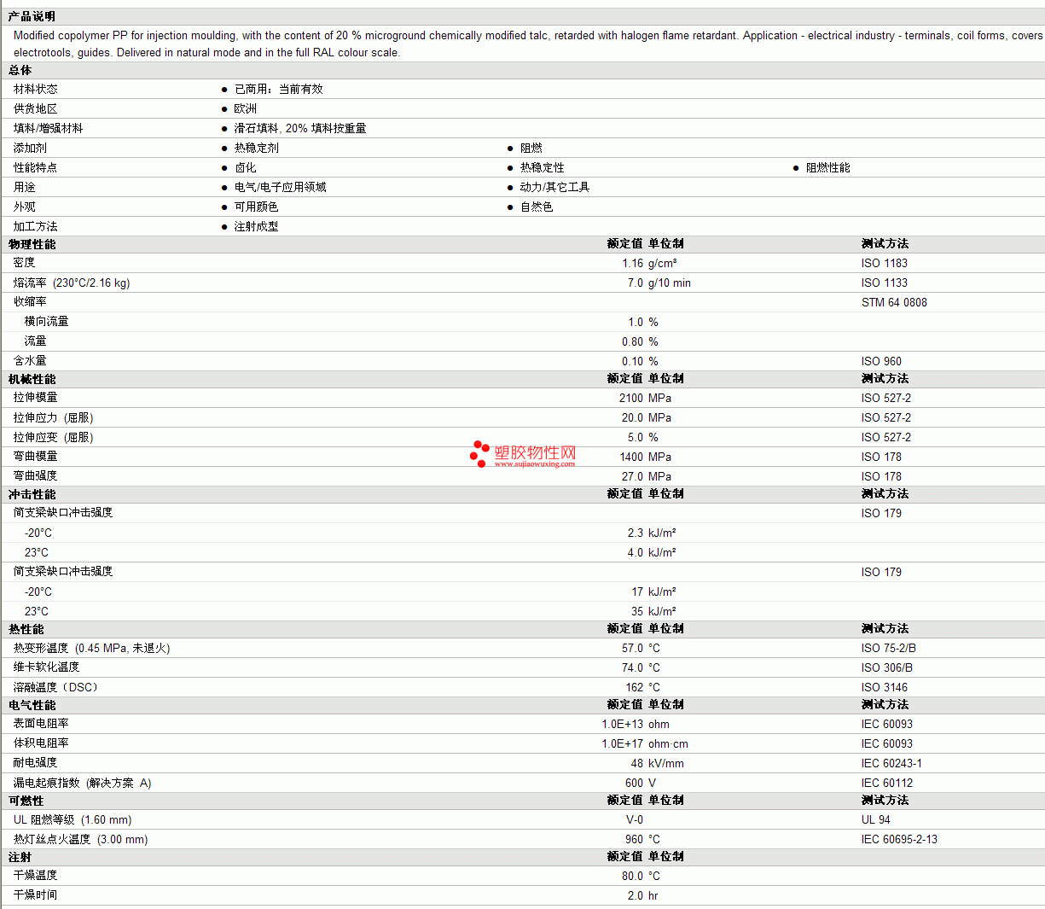Select the unit 'g/10 min'

coord(670,283)
